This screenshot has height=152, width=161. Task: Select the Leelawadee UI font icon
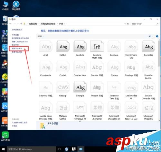point(131,87)
